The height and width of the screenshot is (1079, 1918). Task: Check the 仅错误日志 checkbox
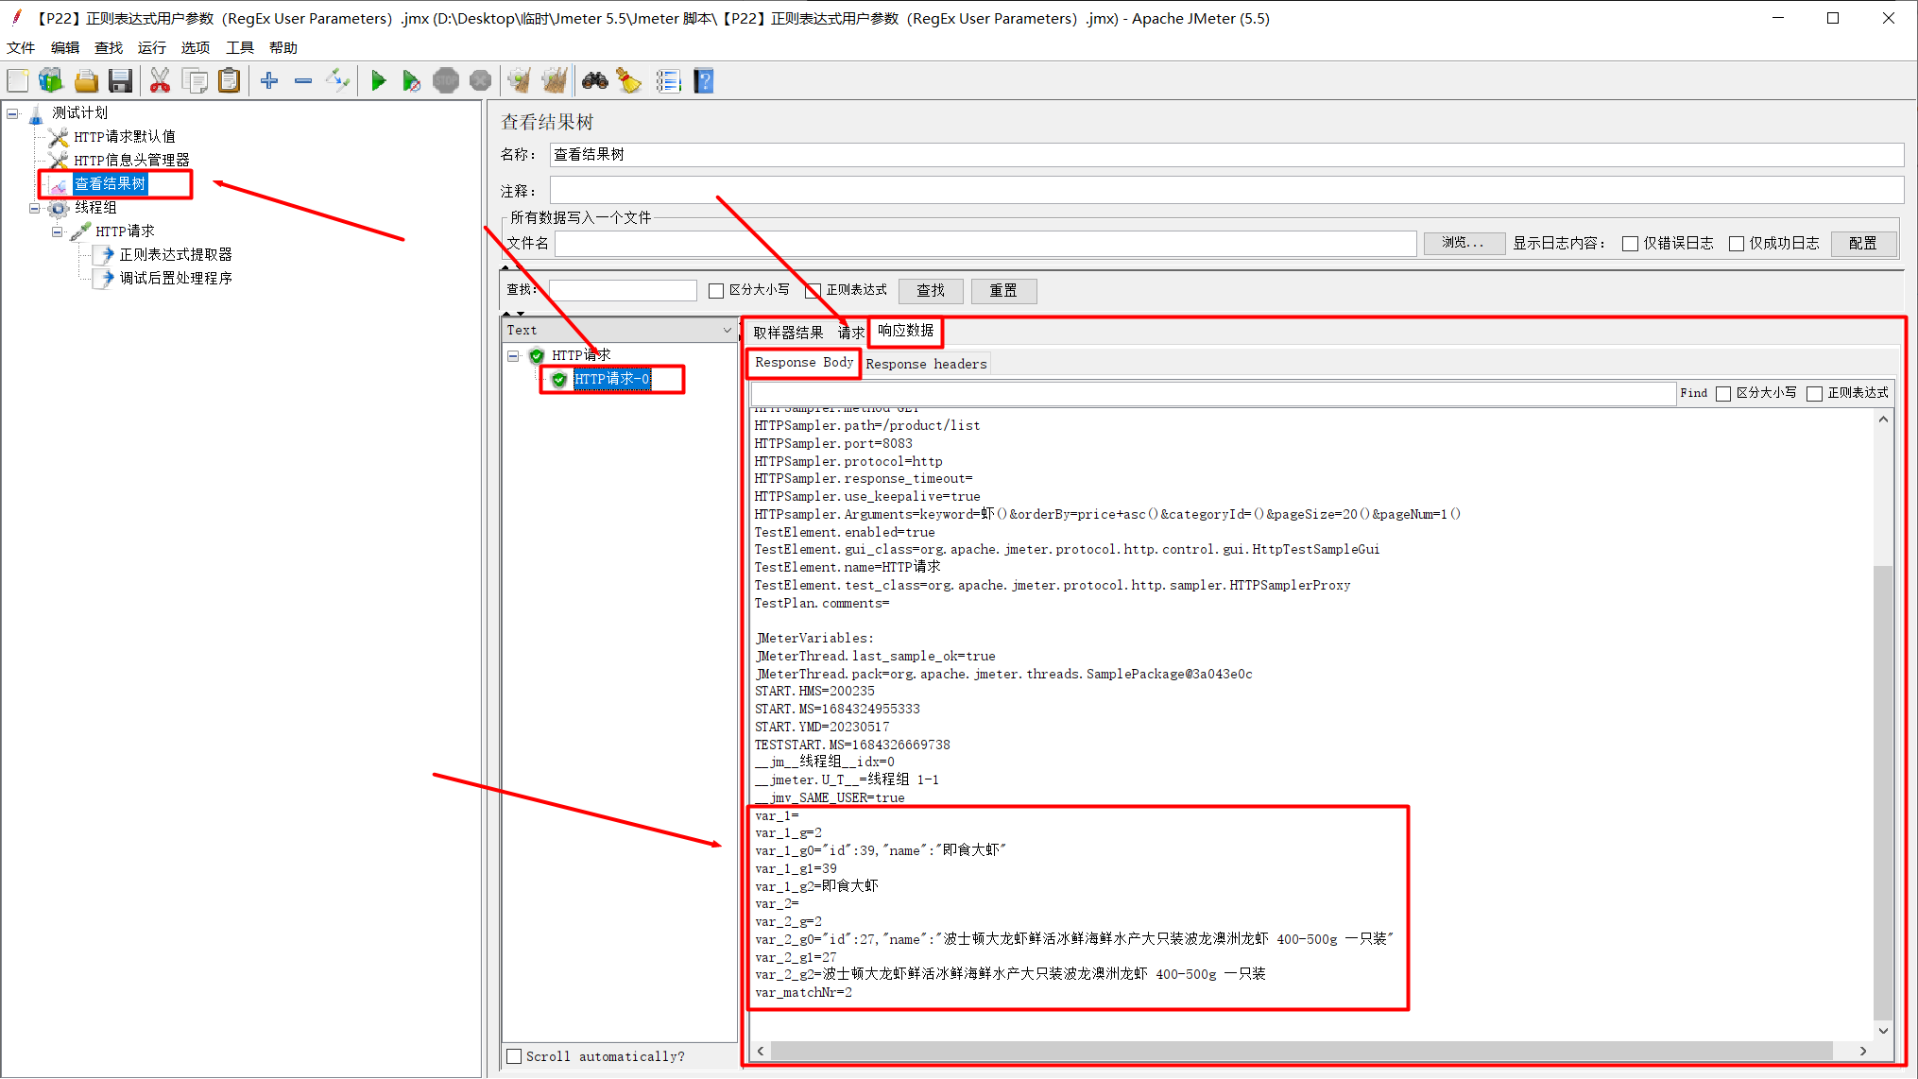1630,243
